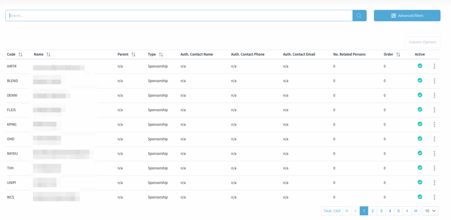451x220 pixels.
Task: Go to previous page chevron
Action: click(x=355, y=211)
